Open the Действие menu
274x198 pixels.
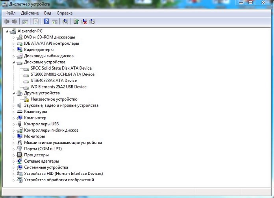pos(30,13)
